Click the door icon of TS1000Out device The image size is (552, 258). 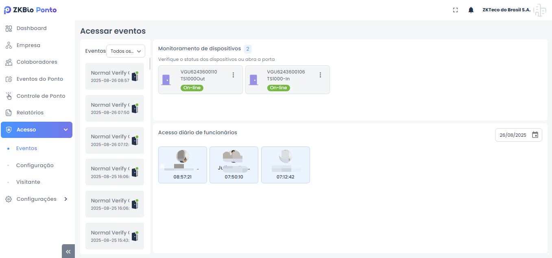[x=166, y=80]
